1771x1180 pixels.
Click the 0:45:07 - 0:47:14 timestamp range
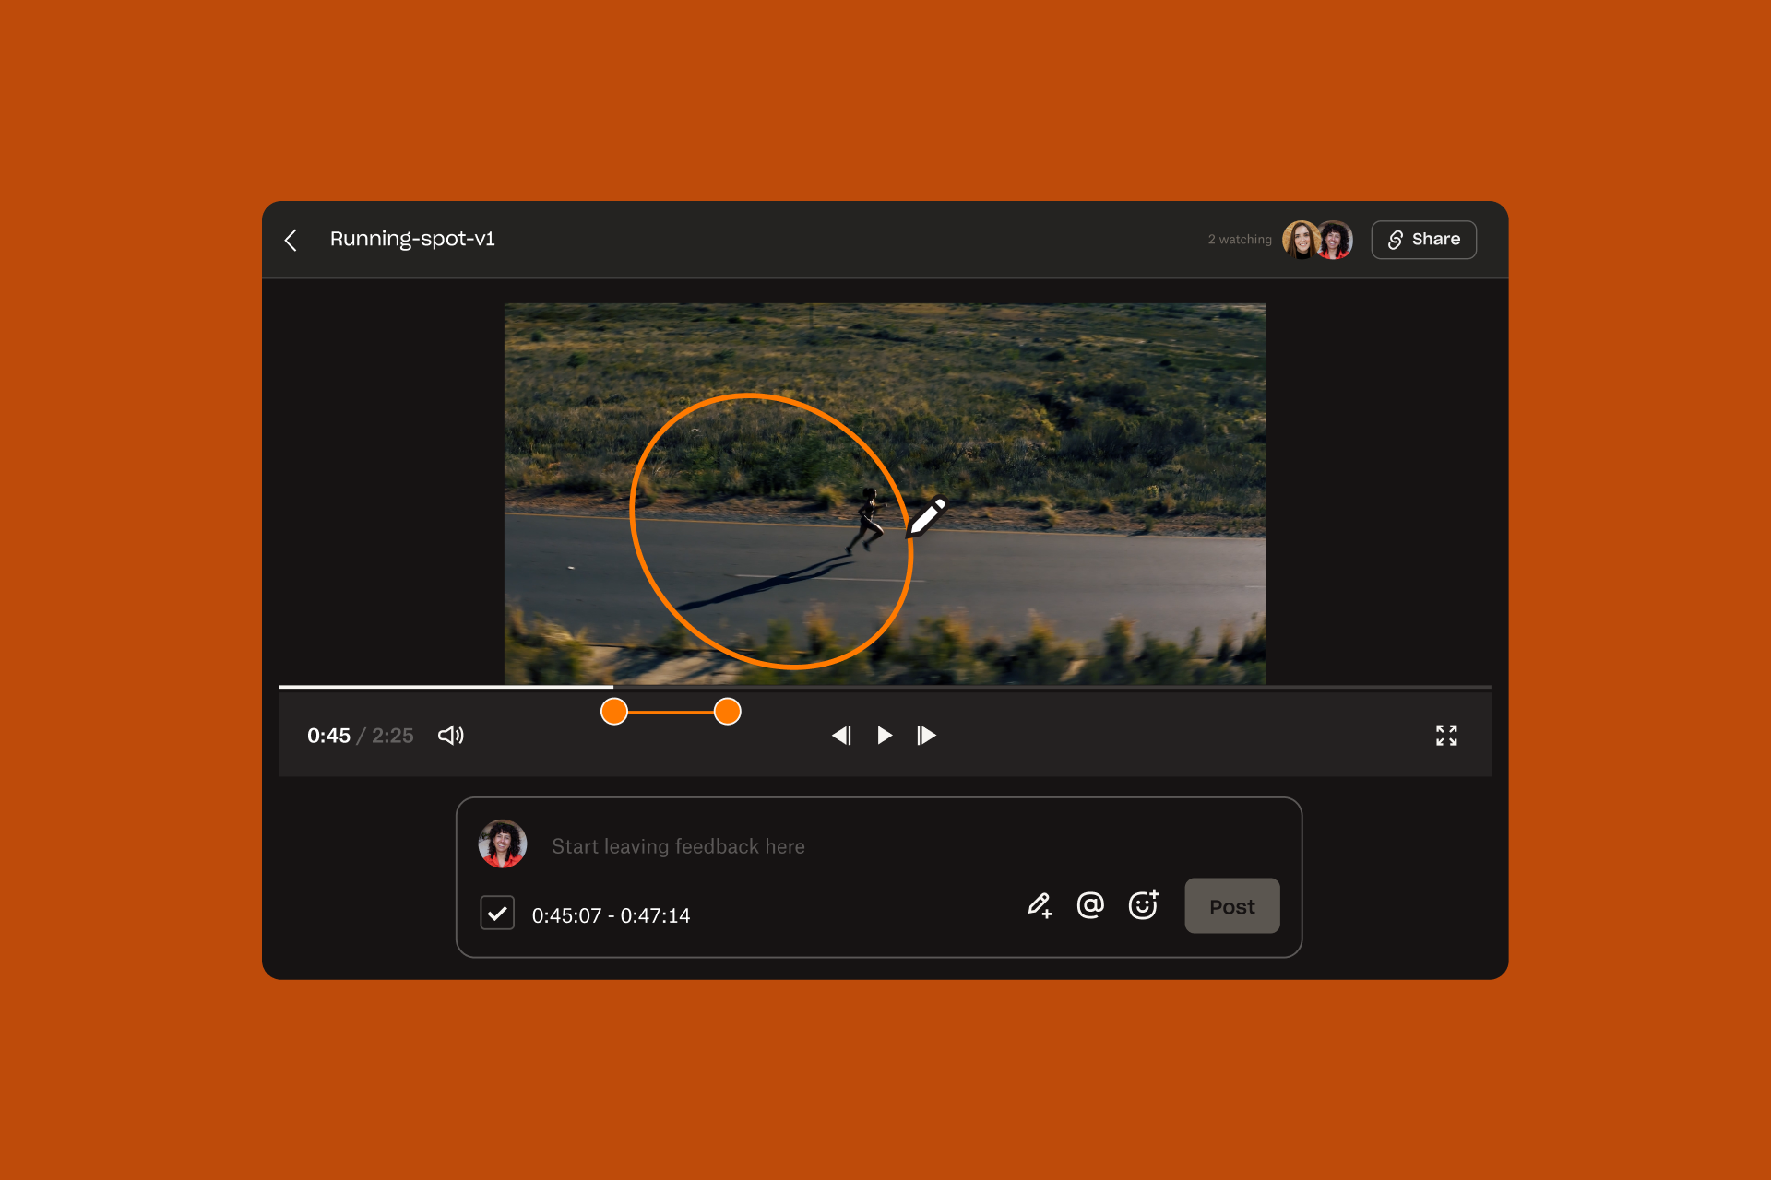pyautogui.click(x=611, y=915)
